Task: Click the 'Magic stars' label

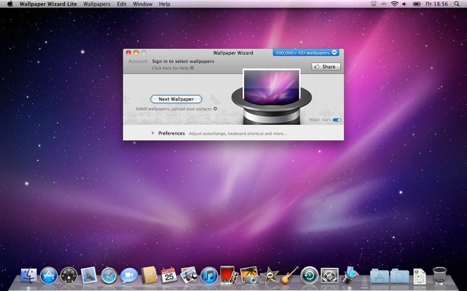Action: [320, 120]
